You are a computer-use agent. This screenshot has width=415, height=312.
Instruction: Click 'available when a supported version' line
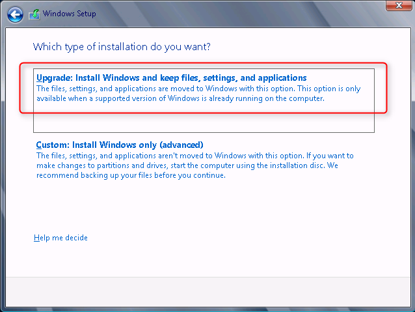180,98
